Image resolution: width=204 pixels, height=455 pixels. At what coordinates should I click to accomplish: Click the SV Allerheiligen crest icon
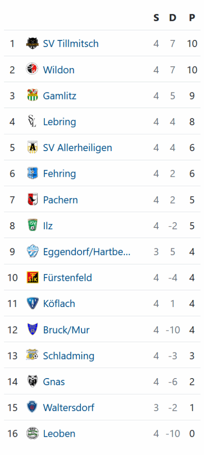32,148
